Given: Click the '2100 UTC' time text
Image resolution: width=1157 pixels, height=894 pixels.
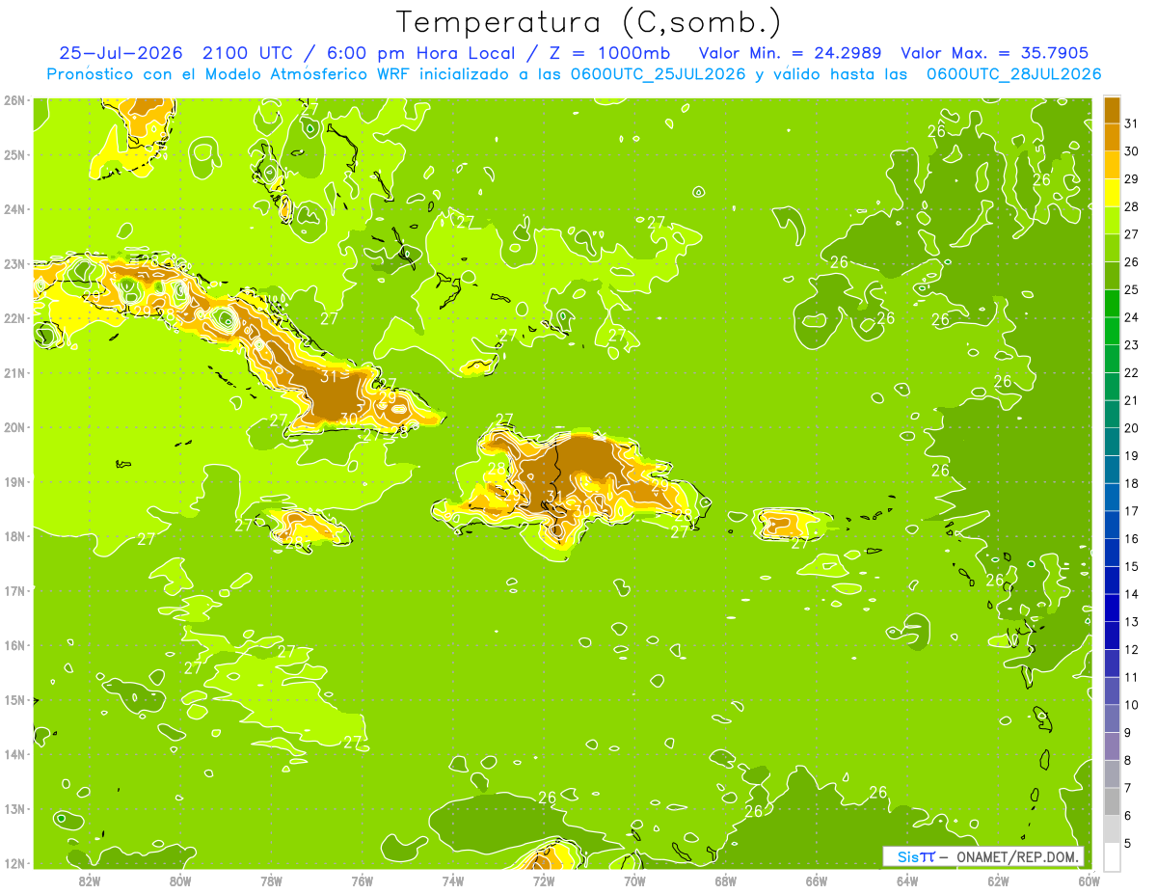Looking at the screenshot, I should [250, 53].
